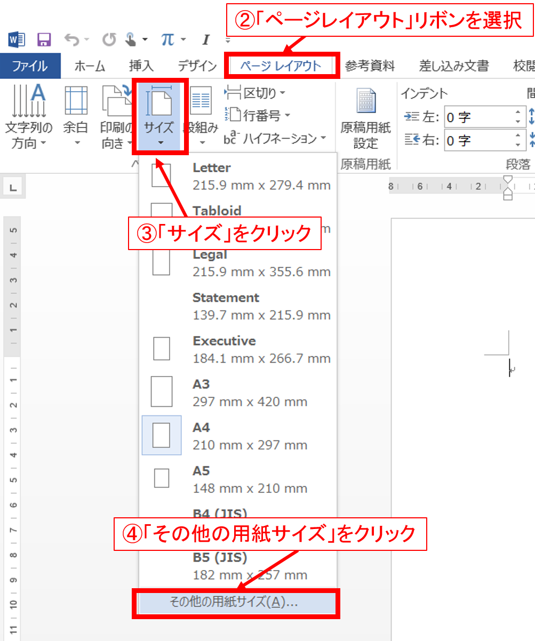Open the 差し込み文書 tab
The height and width of the screenshot is (641, 535).
454,66
